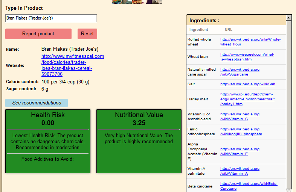The image size is (296, 192).
Task: Click the Ingredients panel heading
Action: click(x=204, y=21)
